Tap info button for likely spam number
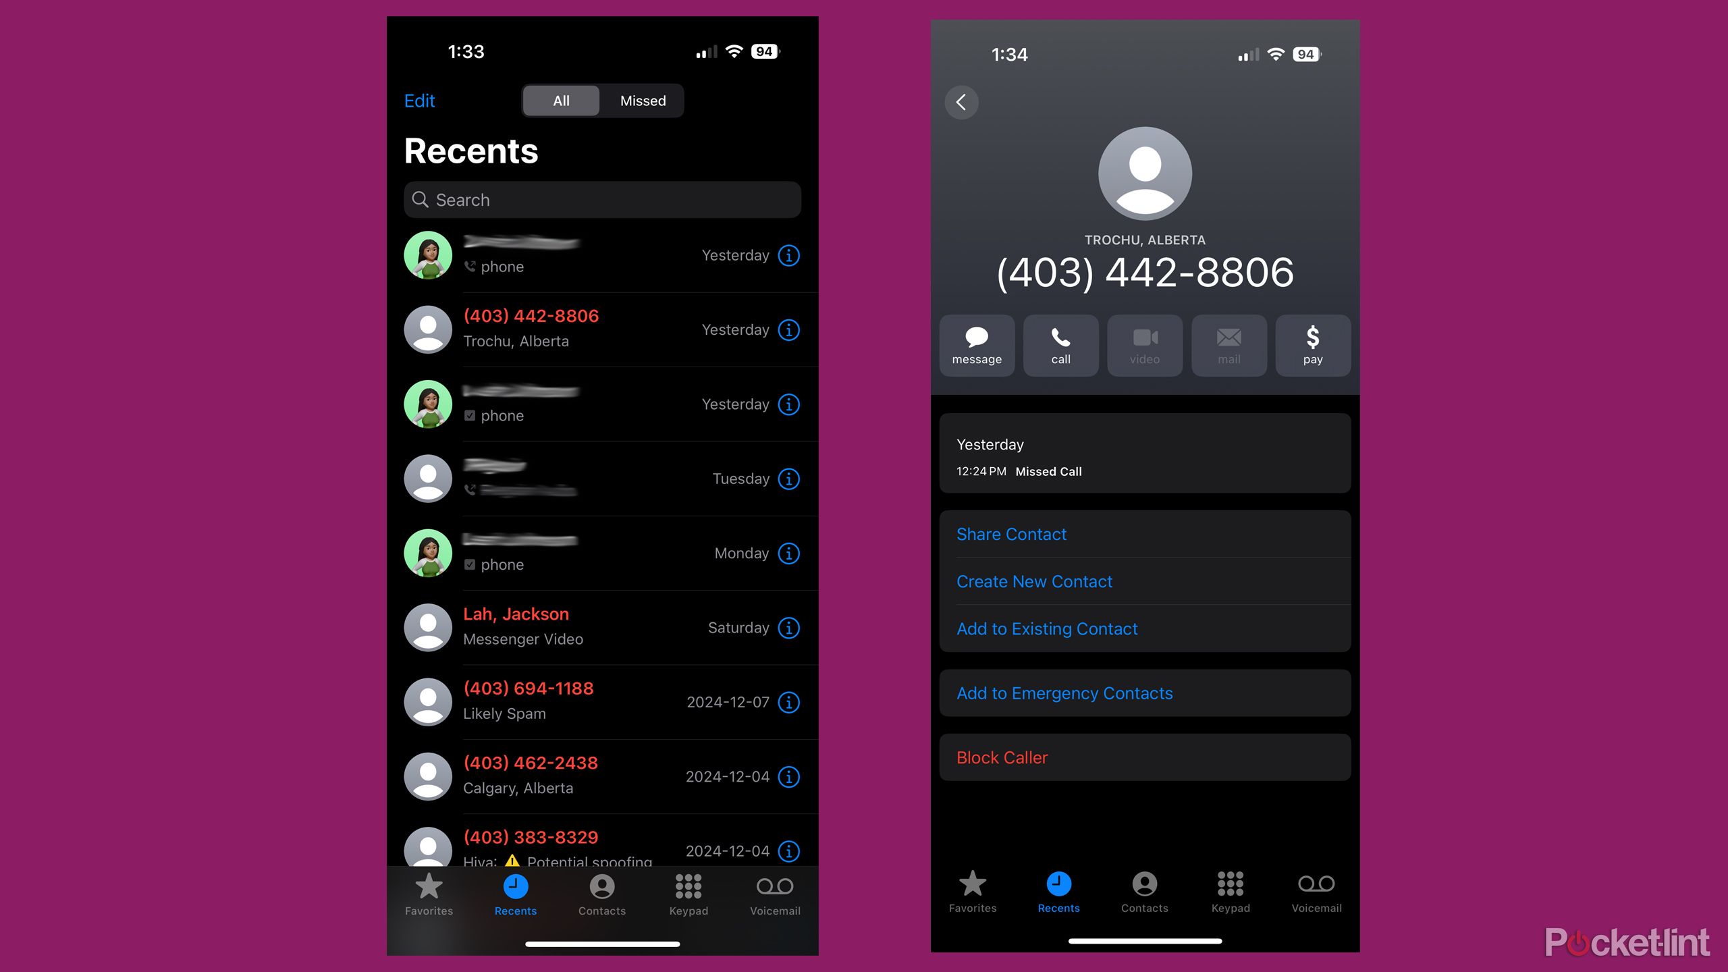1728x972 pixels. pyautogui.click(x=789, y=701)
